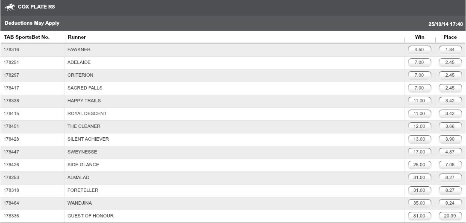Select Guest of Honour place odds 20.39
466x223 pixels.
tap(450, 216)
